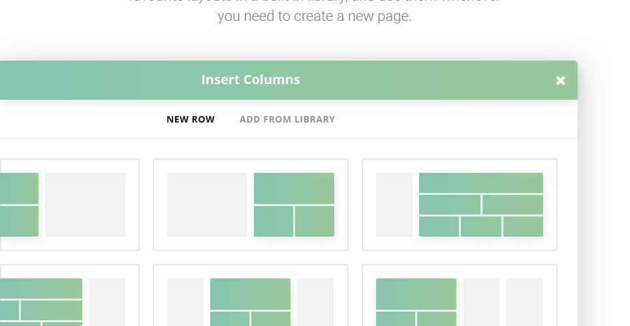Viewport: 630px width, 326px height.
Task: Click the full-width green top block beside the large gray column
Action: [x=294, y=188]
